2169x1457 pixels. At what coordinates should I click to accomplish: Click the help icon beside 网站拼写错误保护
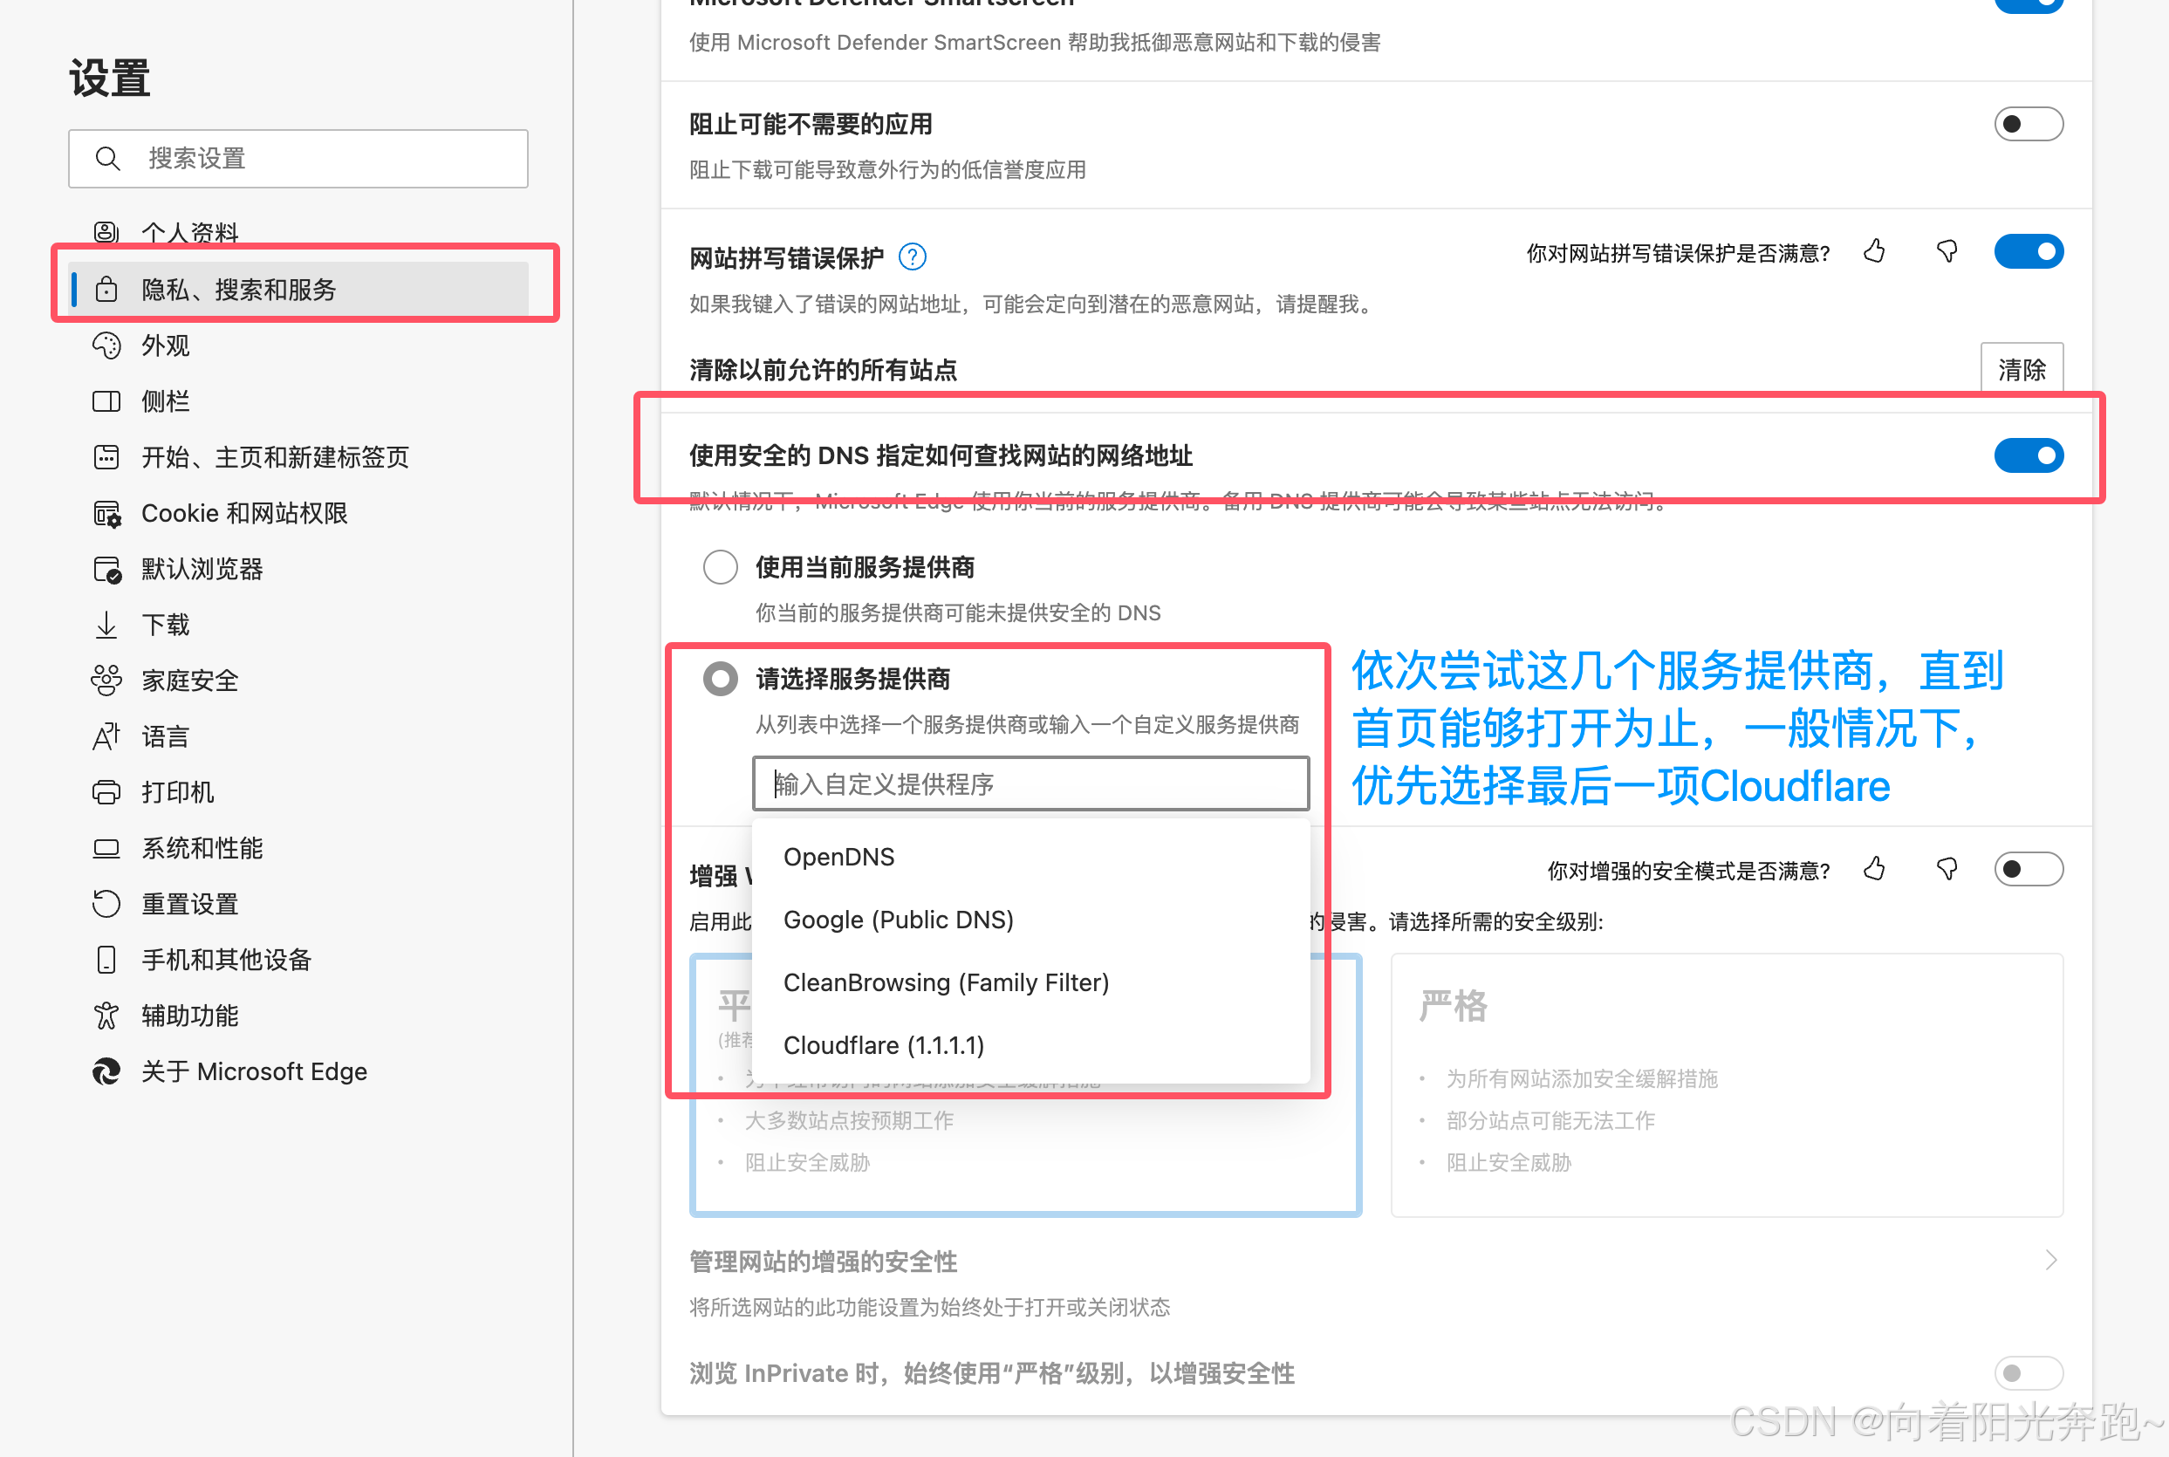click(912, 257)
